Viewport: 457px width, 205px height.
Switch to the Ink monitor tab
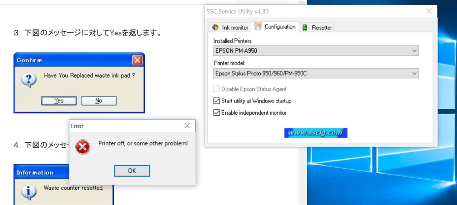pos(230,27)
